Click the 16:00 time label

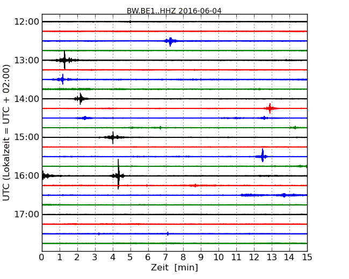point(27,176)
